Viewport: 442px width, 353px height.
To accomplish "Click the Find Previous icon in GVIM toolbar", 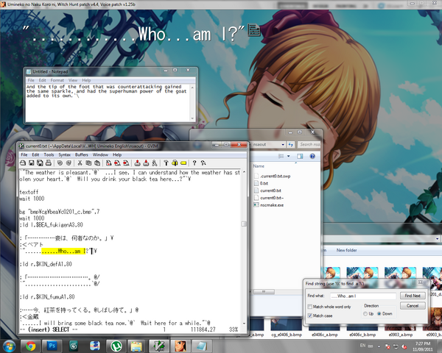I will (x=126, y=163).
